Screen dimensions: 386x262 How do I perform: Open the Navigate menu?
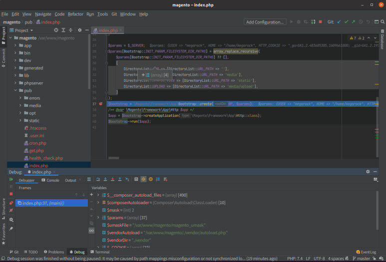pos(43,14)
